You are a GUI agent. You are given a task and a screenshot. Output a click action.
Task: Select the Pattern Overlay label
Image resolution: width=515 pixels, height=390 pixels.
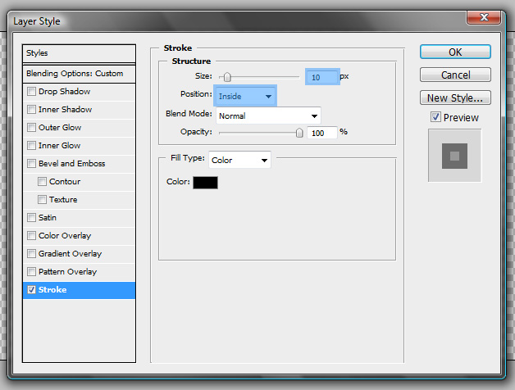(x=68, y=272)
